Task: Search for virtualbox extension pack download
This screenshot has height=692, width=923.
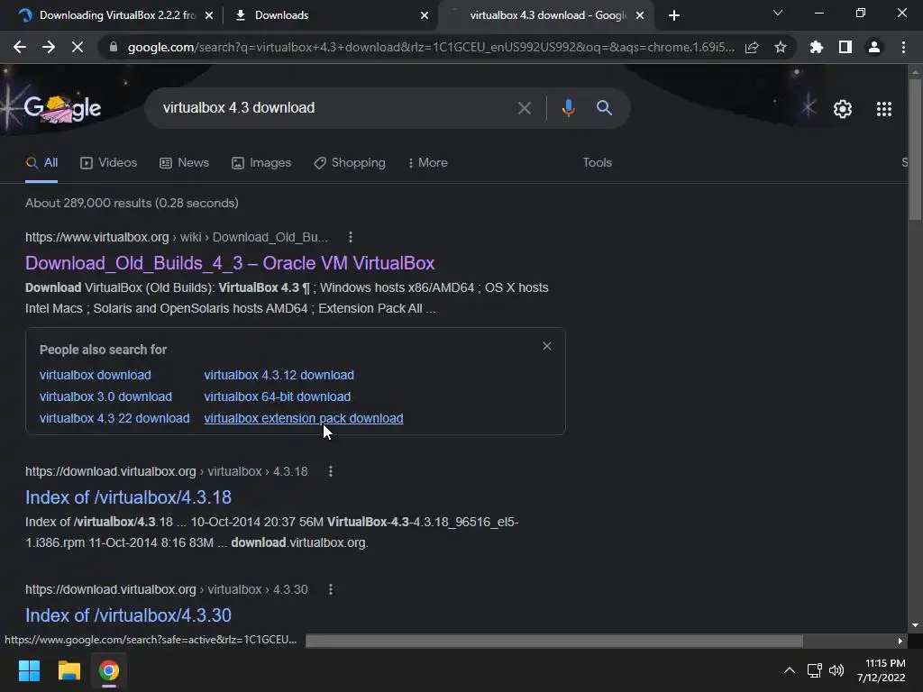Action: (x=304, y=418)
